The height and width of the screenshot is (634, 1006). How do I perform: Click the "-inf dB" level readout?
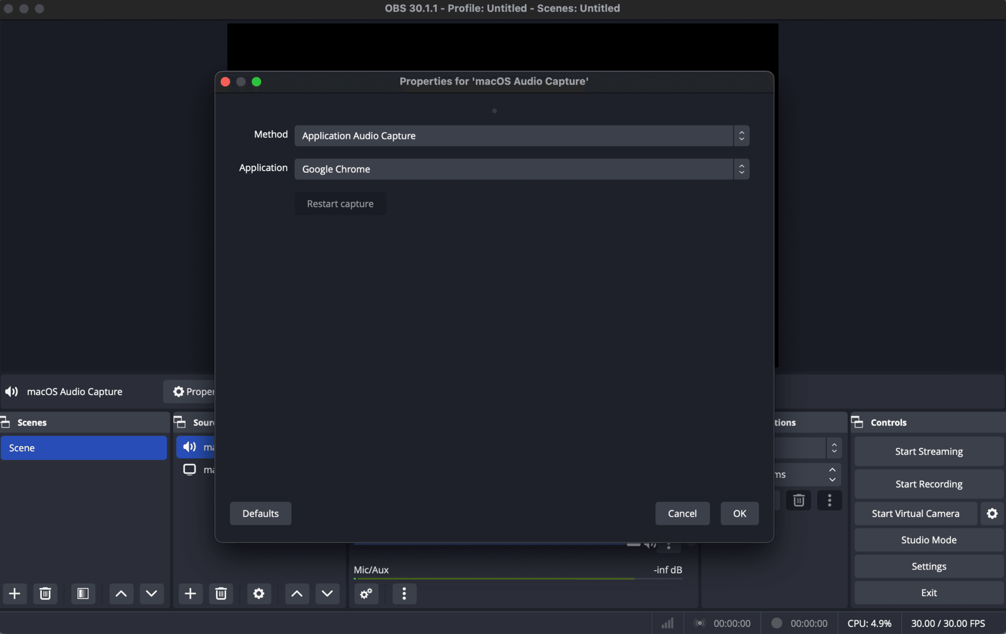click(668, 569)
